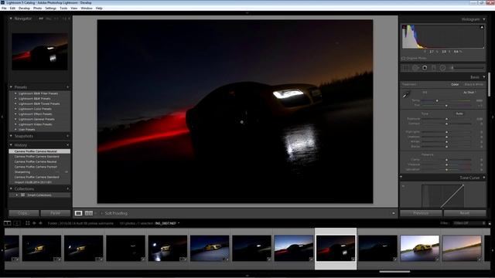The height and width of the screenshot is (278, 495).
Task: Expand the Snapshots panel
Action: point(11,136)
